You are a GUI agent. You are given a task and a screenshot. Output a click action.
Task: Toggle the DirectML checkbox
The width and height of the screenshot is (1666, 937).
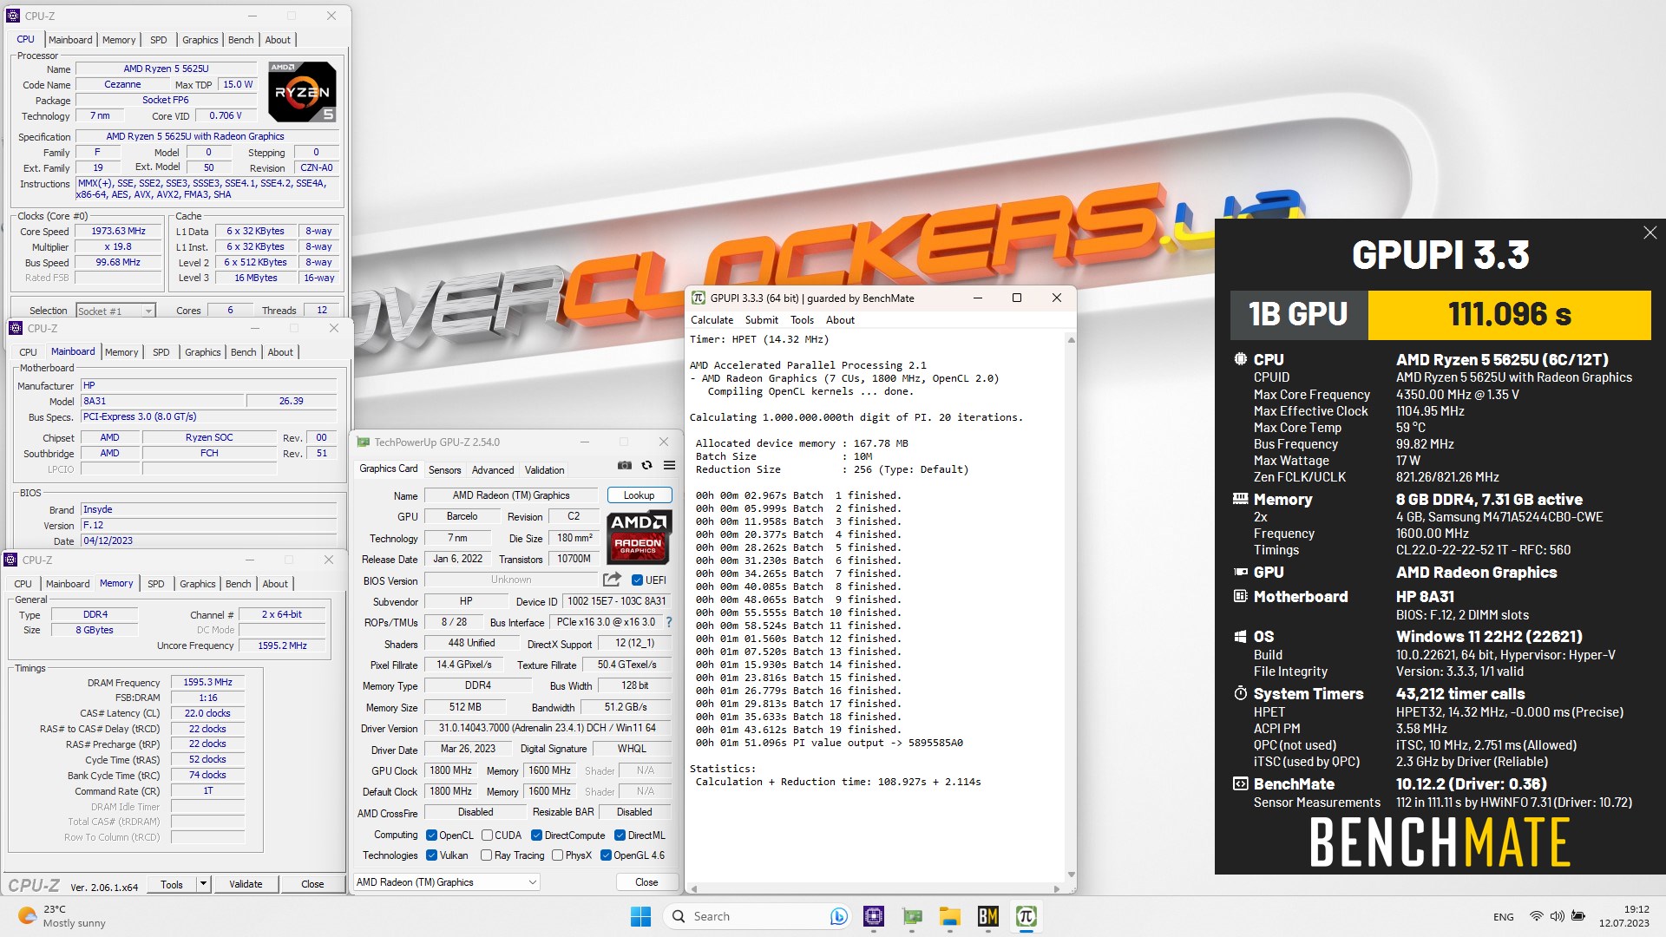click(x=620, y=835)
